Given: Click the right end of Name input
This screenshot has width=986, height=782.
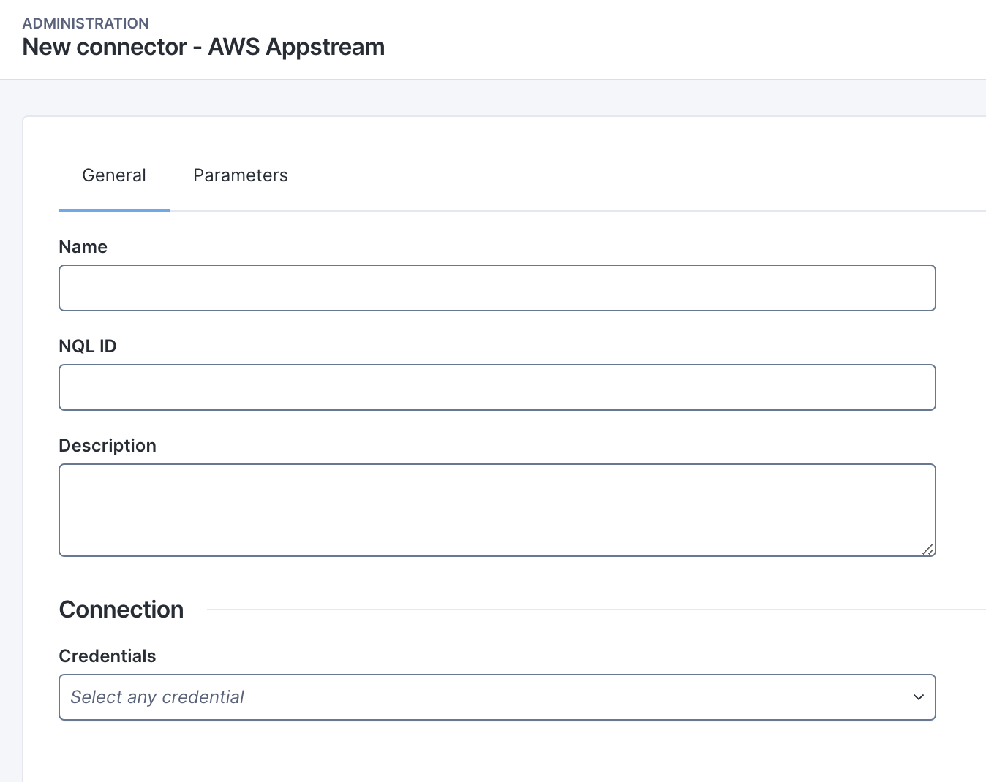Looking at the screenshot, I should pyautogui.click(x=914, y=288).
